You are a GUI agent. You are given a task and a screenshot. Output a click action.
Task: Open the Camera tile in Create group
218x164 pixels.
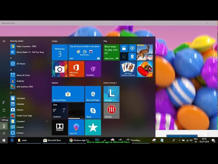(60, 69)
